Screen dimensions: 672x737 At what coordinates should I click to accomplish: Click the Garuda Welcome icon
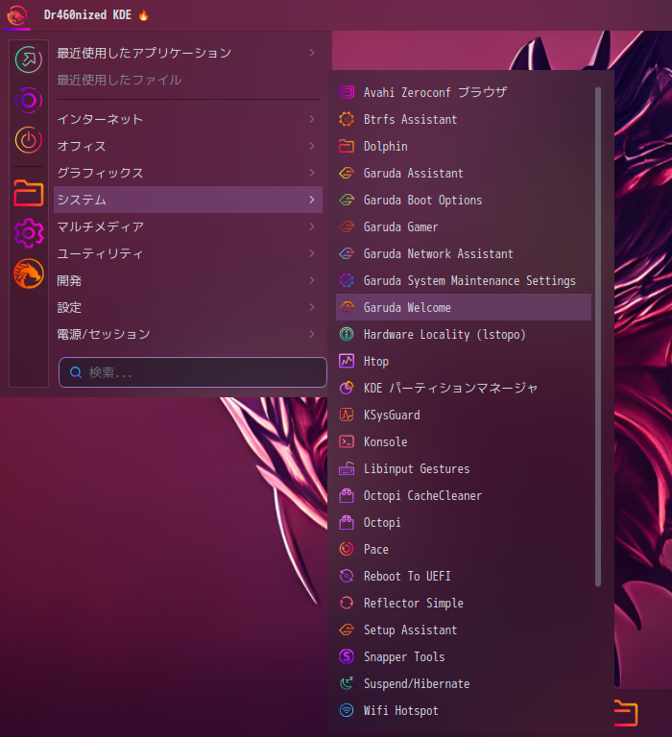coord(347,307)
